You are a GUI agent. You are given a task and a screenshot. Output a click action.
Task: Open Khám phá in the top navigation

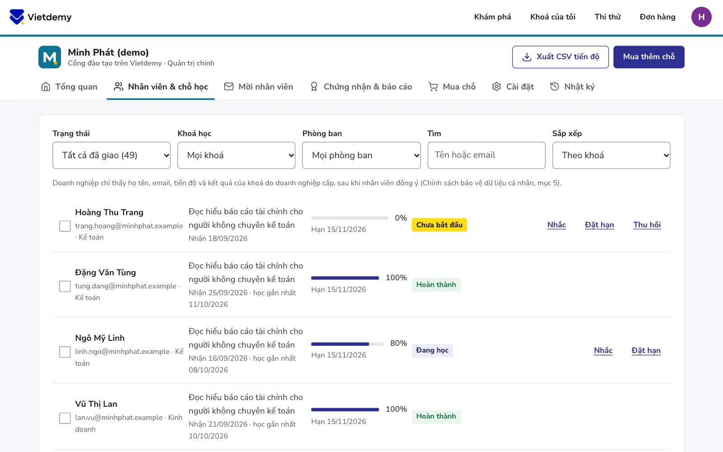pos(493,17)
